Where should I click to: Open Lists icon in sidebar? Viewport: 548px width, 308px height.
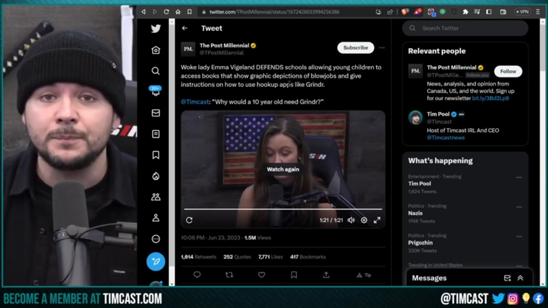point(156,134)
